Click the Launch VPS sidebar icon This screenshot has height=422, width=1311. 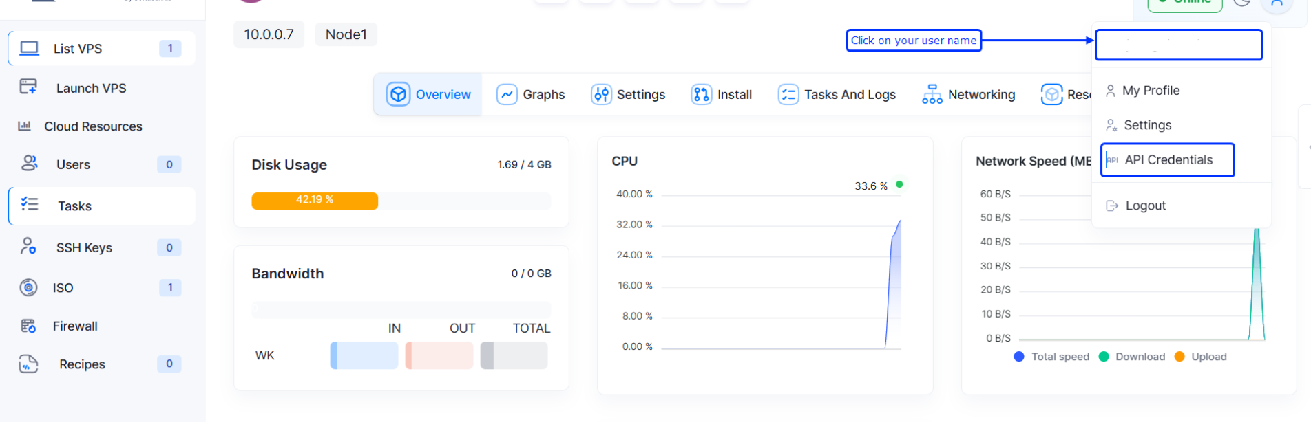tap(28, 87)
